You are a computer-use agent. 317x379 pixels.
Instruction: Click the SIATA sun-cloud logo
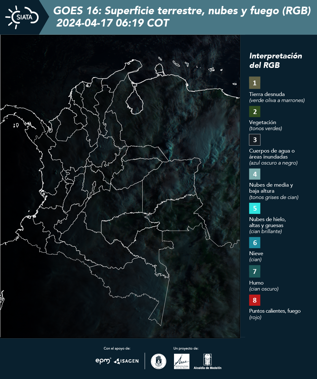click(x=22, y=17)
